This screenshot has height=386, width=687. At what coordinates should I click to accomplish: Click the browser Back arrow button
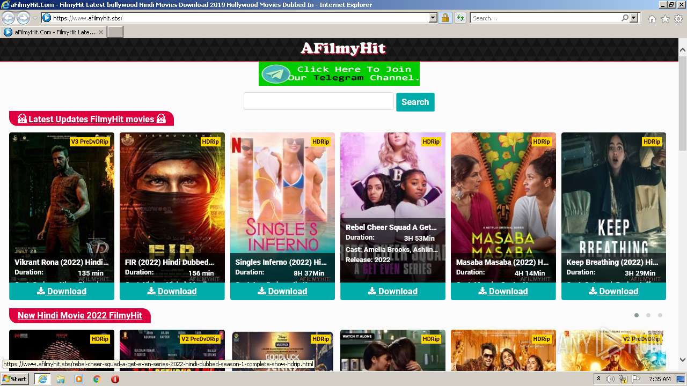(x=8, y=18)
